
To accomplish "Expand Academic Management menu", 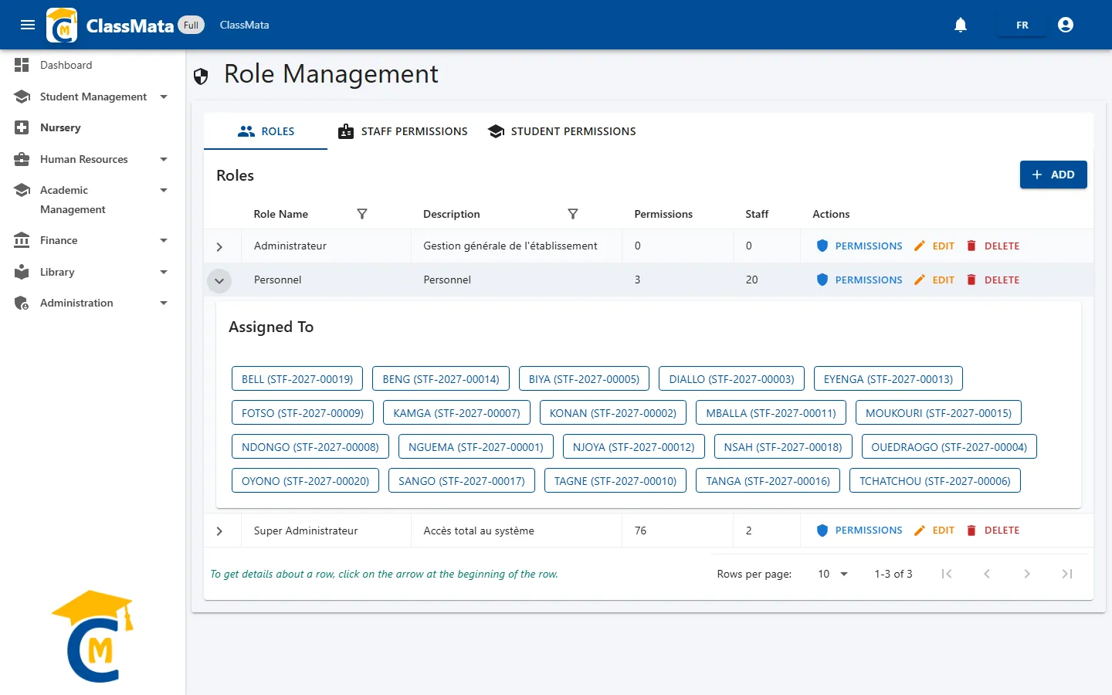I will click(93, 199).
